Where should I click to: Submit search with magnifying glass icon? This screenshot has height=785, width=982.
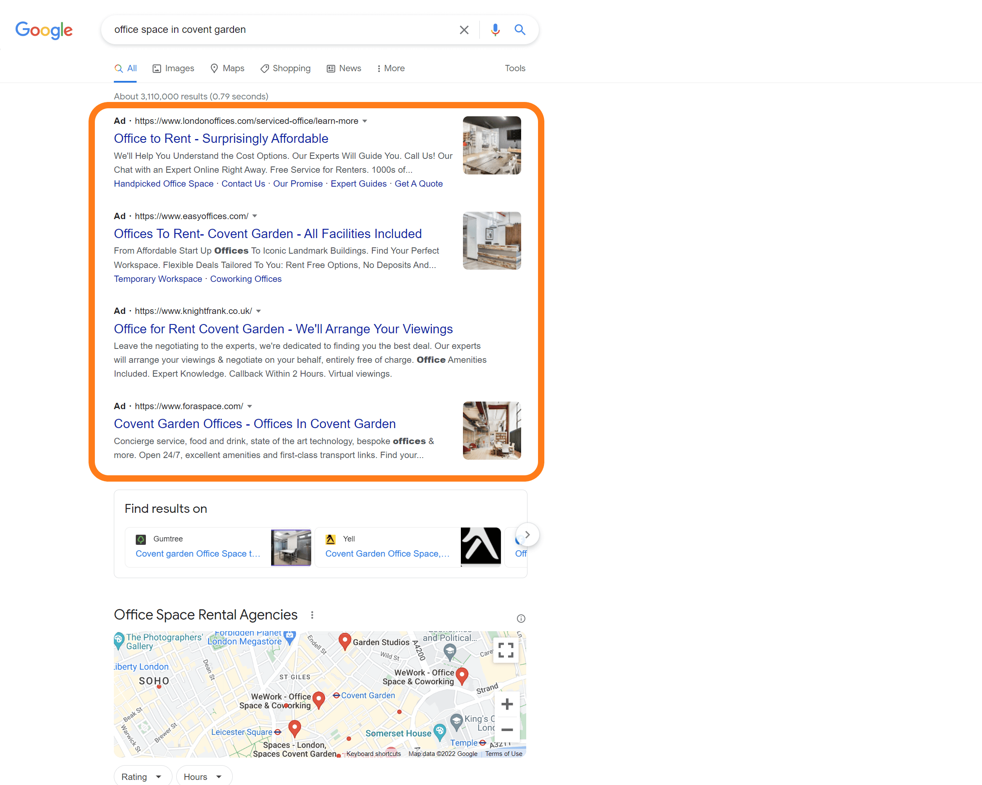coord(520,30)
